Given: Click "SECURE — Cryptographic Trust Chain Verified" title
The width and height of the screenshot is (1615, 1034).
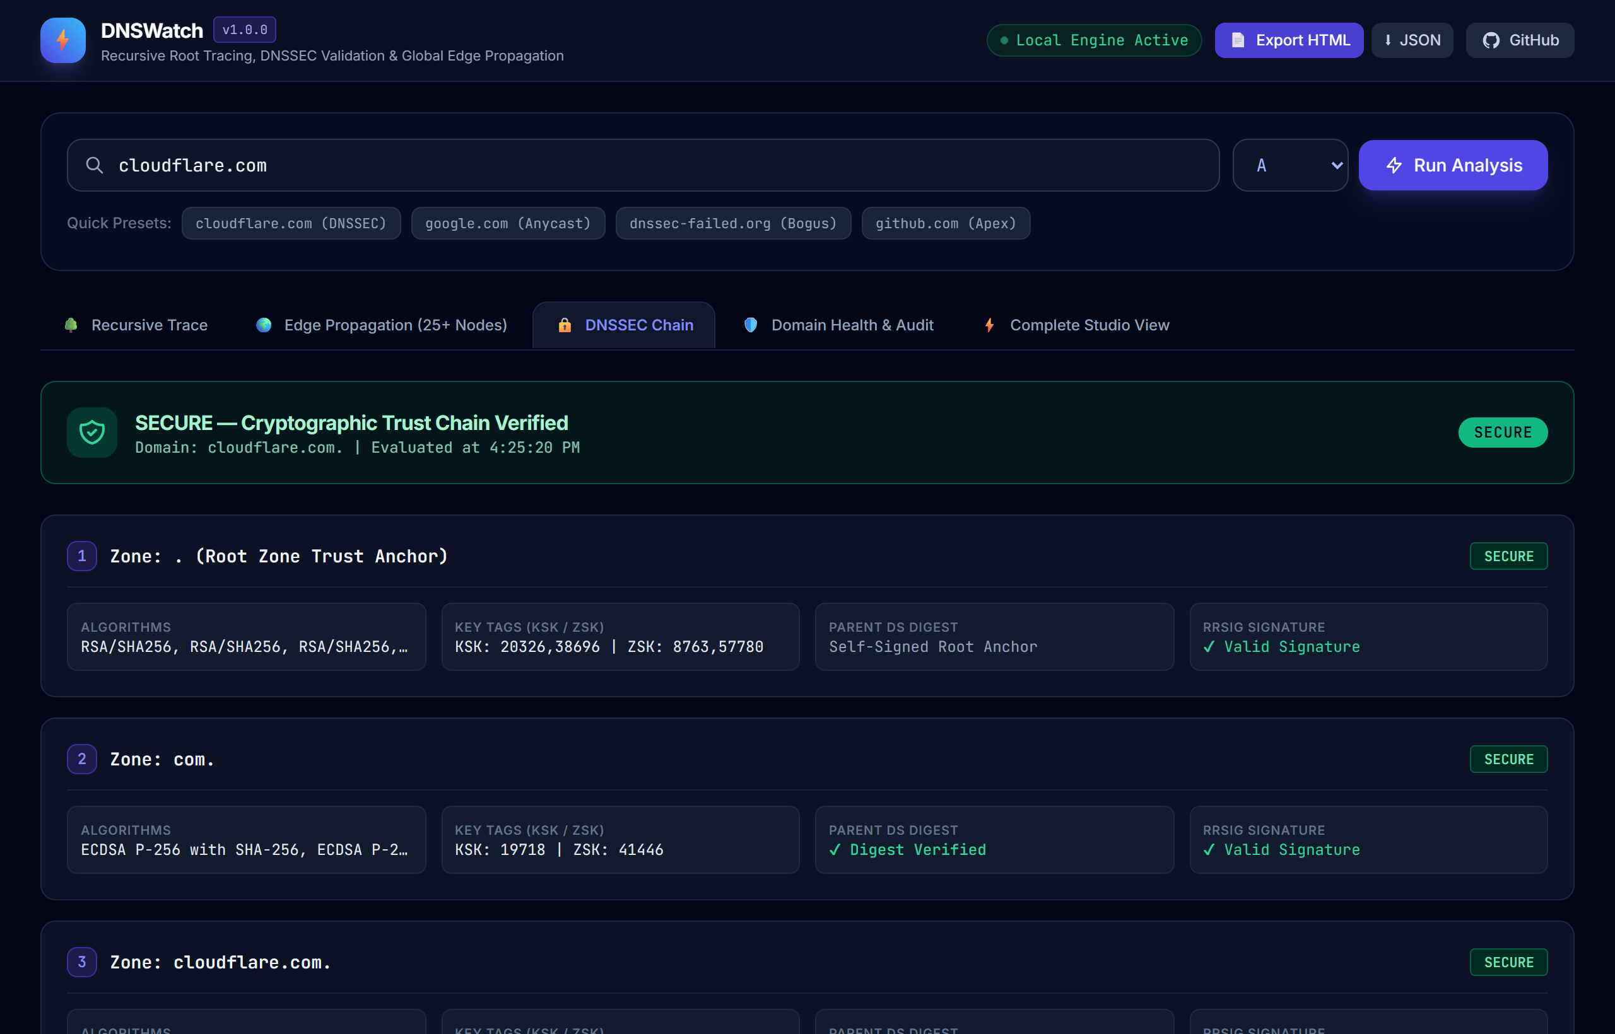Looking at the screenshot, I should (x=351, y=422).
